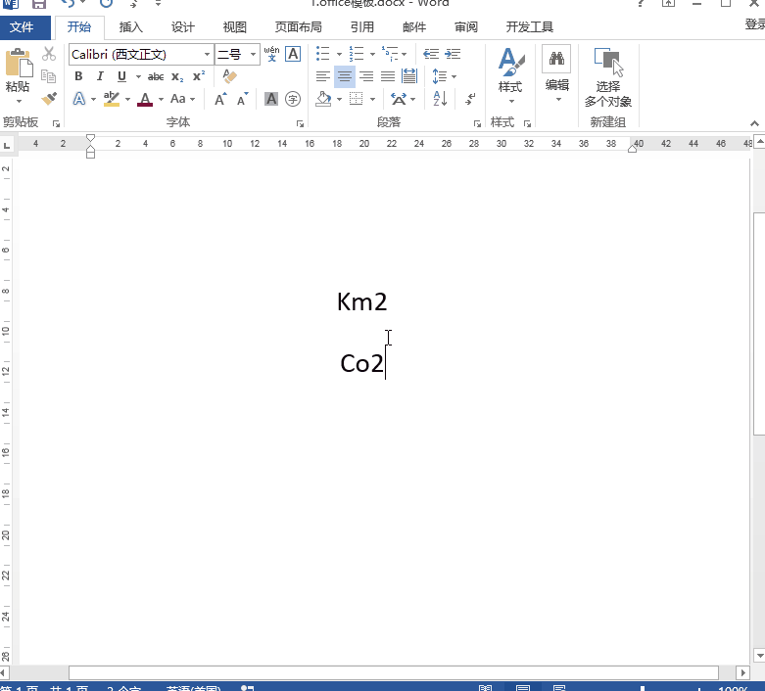Viewport: 765px width, 691px height.
Task: Open the 样式 styles gallery button
Action: click(510, 73)
